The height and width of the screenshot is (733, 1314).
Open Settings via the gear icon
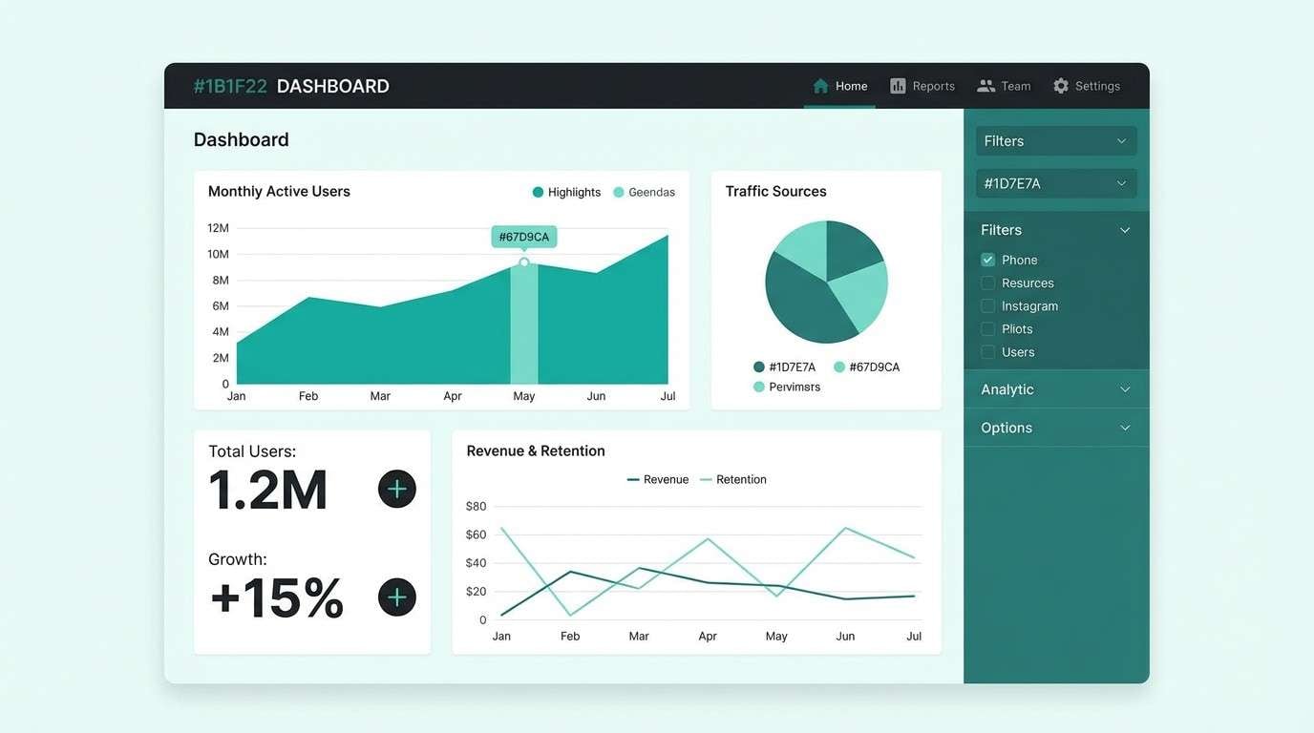click(x=1060, y=85)
